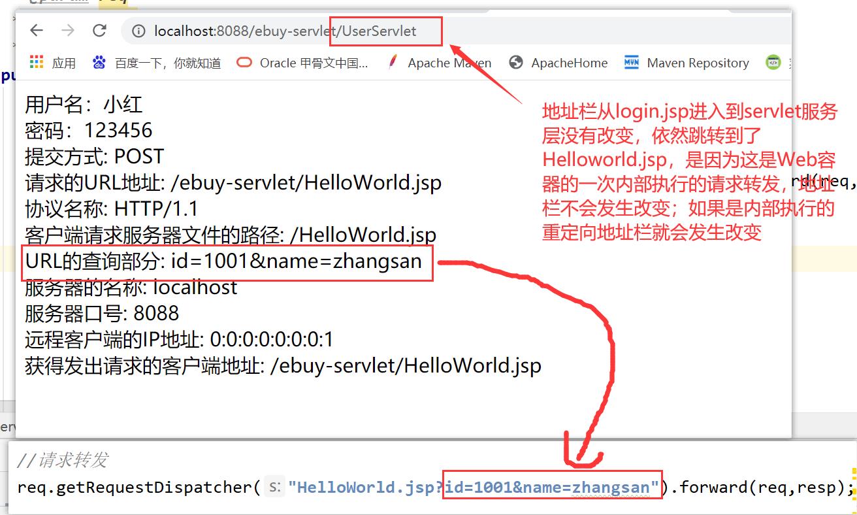Open the Maven Repository bookmark
The width and height of the screenshot is (857, 515).
(687, 63)
